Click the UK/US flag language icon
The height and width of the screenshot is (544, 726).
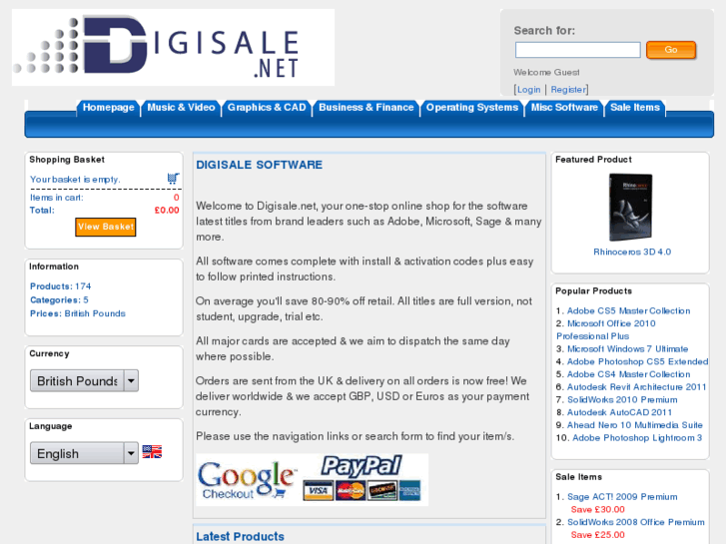point(152,451)
